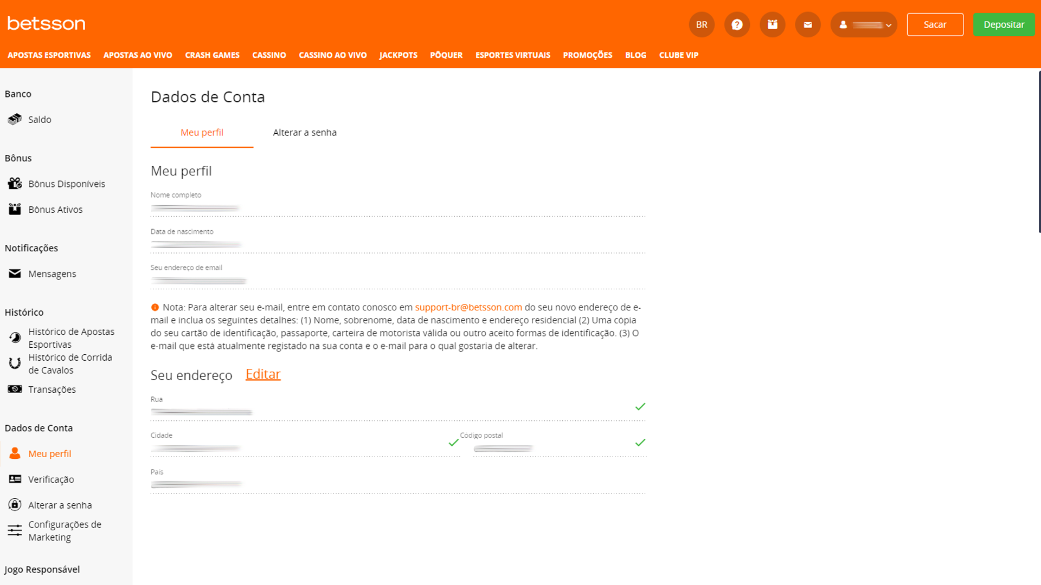Viewport: 1041px width, 585px height.
Task: Click the Saldo money icon in sidebar
Action: coord(15,119)
